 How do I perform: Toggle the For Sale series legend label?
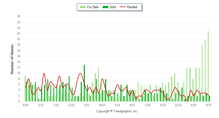(x=93, y=7)
